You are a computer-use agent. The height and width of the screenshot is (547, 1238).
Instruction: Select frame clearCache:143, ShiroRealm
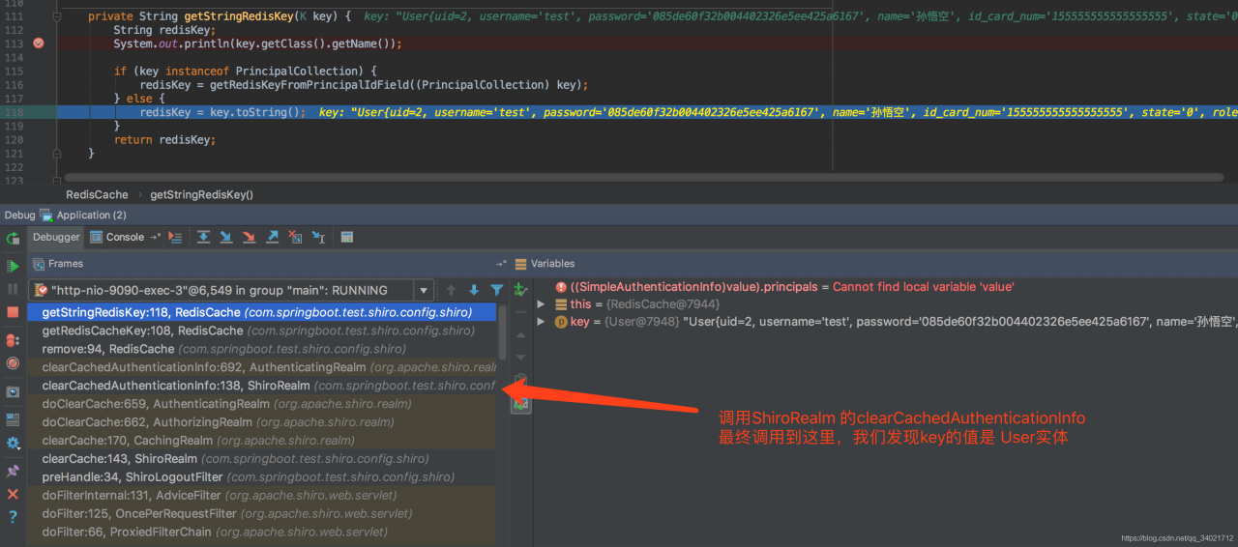coord(262,459)
